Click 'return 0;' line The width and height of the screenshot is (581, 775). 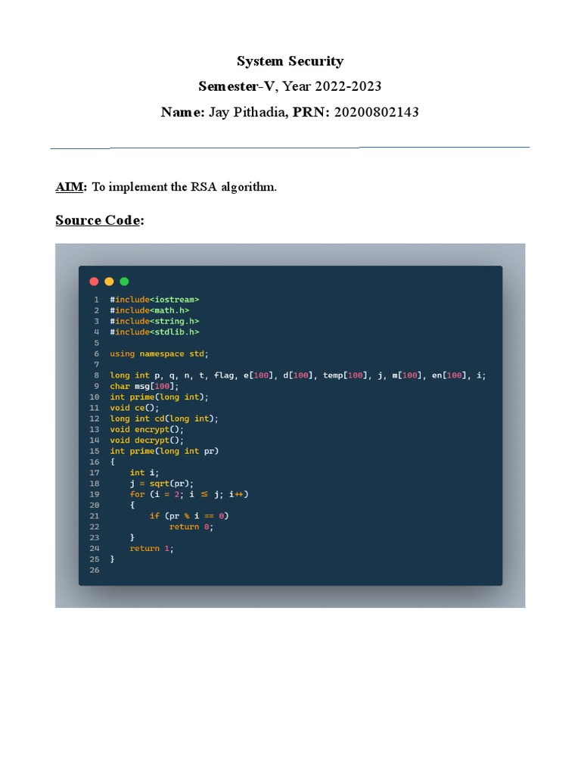pyautogui.click(x=191, y=527)
